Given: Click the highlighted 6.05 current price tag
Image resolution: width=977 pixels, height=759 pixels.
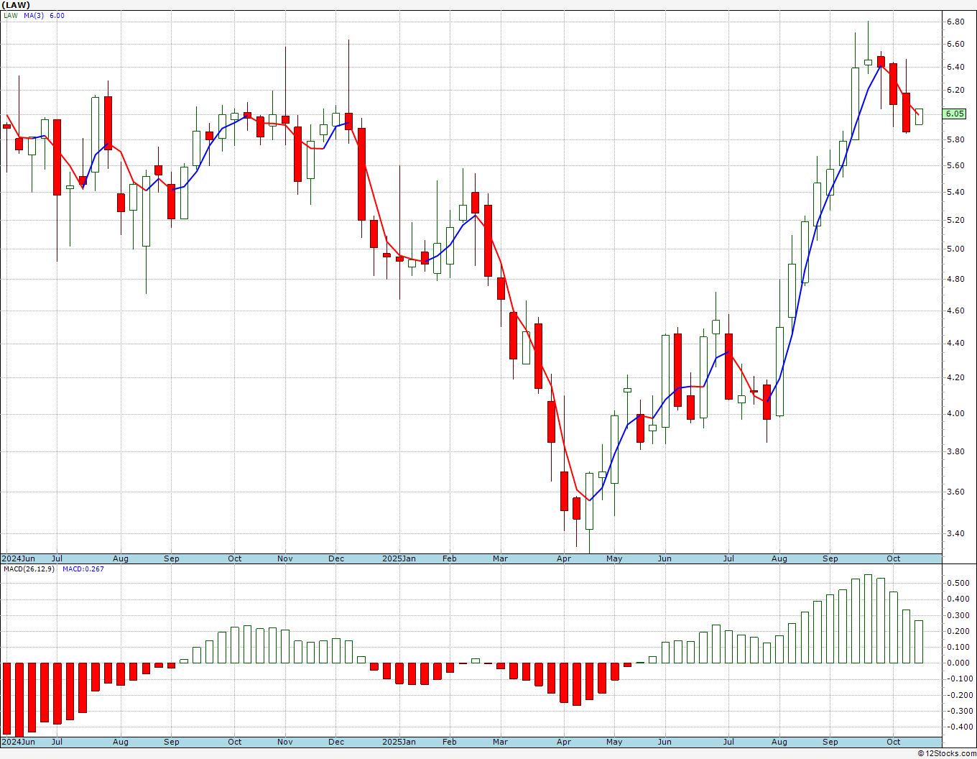Looking at the screenshot, I should (x=955, y=114).
